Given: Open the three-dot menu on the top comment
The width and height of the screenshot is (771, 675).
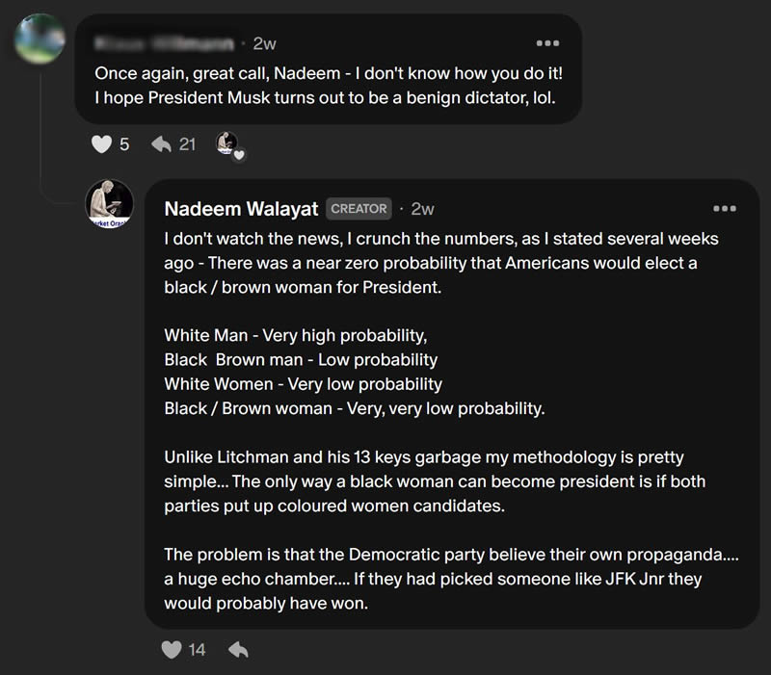Looking at the screenshot, I should coord(546,43).
